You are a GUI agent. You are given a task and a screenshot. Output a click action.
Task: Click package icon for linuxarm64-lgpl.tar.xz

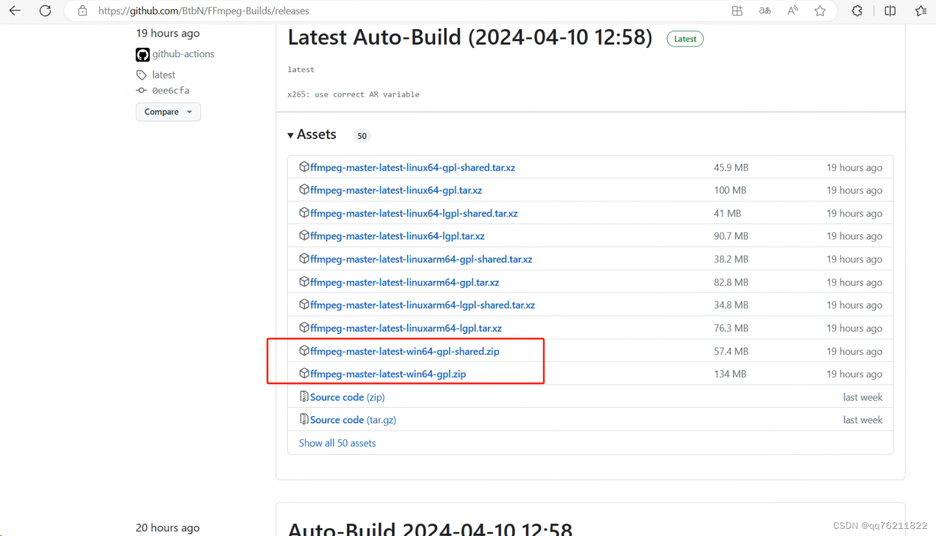(304, 327)
